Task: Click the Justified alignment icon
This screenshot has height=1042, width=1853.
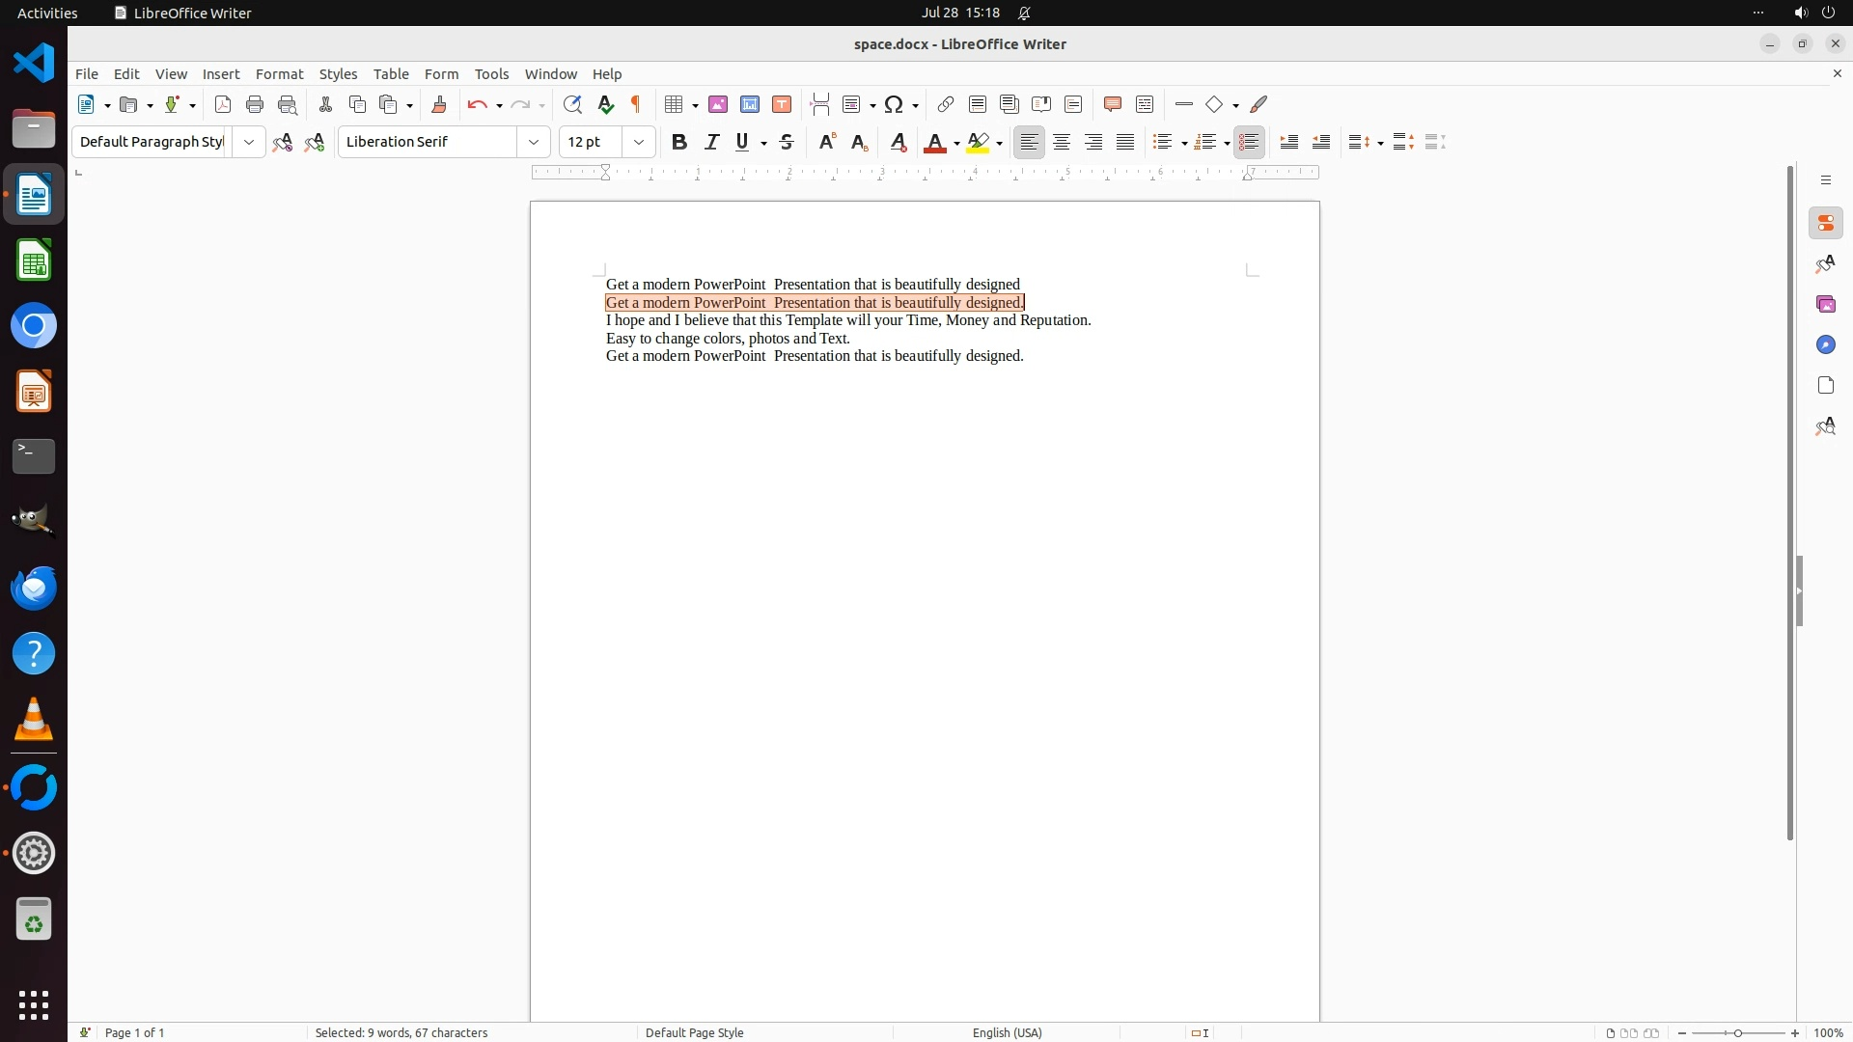Action: (x=1125, y=142)
